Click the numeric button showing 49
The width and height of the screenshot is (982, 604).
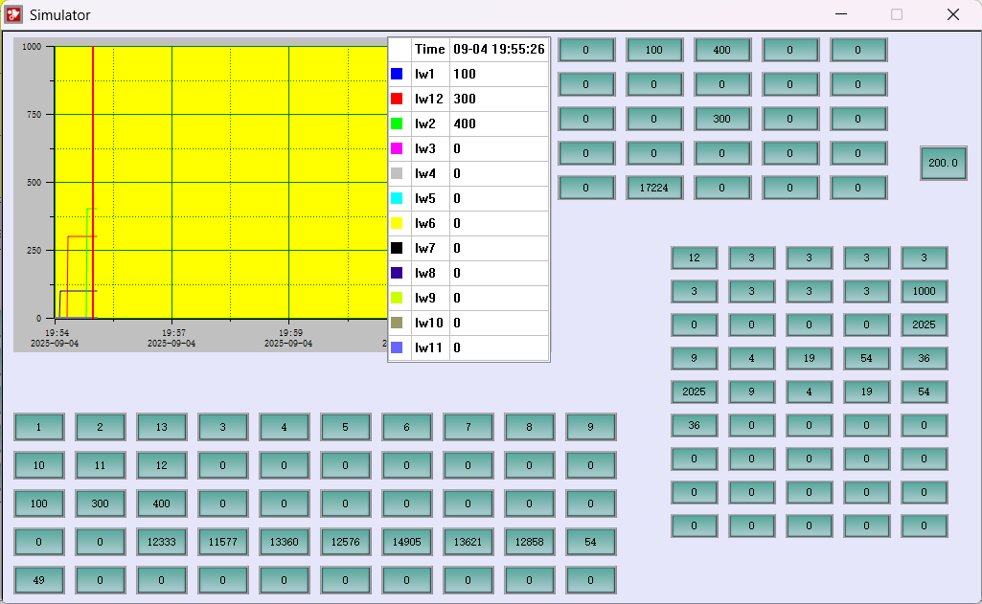(x=38, y=580)
